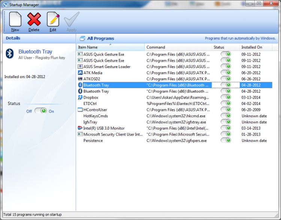Screen dimensions: 281x220
Task: Click the Intel(R) USB 3.0 Monitor icon
Action: [x=80, y=128]
